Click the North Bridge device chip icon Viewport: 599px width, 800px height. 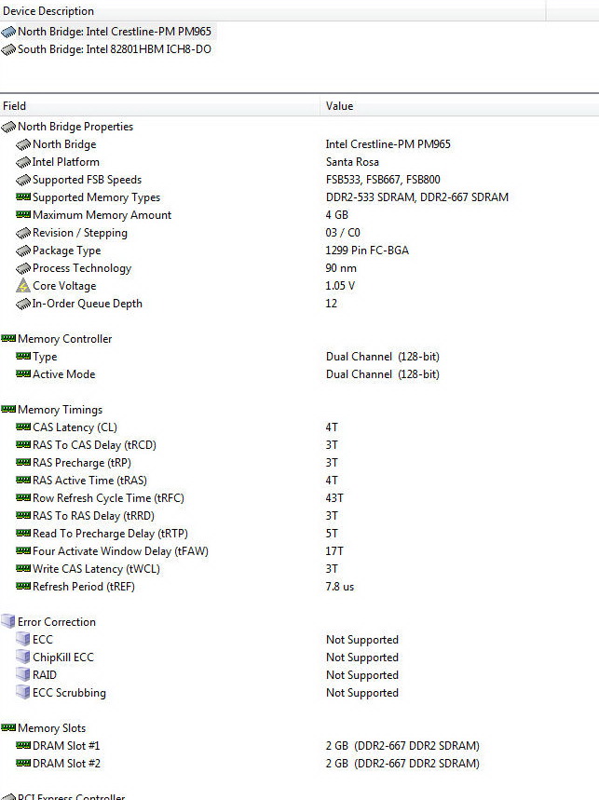click(x=9, y=32)
